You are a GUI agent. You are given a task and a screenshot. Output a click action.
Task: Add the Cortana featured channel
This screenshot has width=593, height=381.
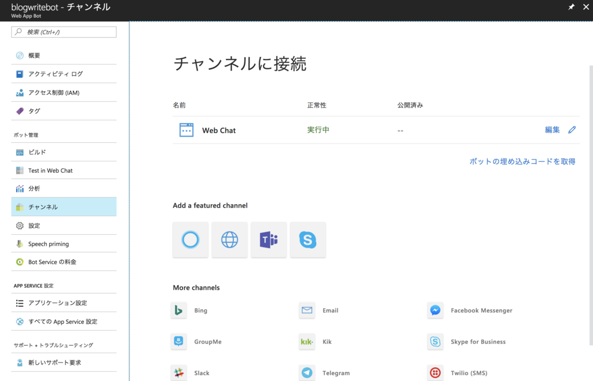click(190, 240)
